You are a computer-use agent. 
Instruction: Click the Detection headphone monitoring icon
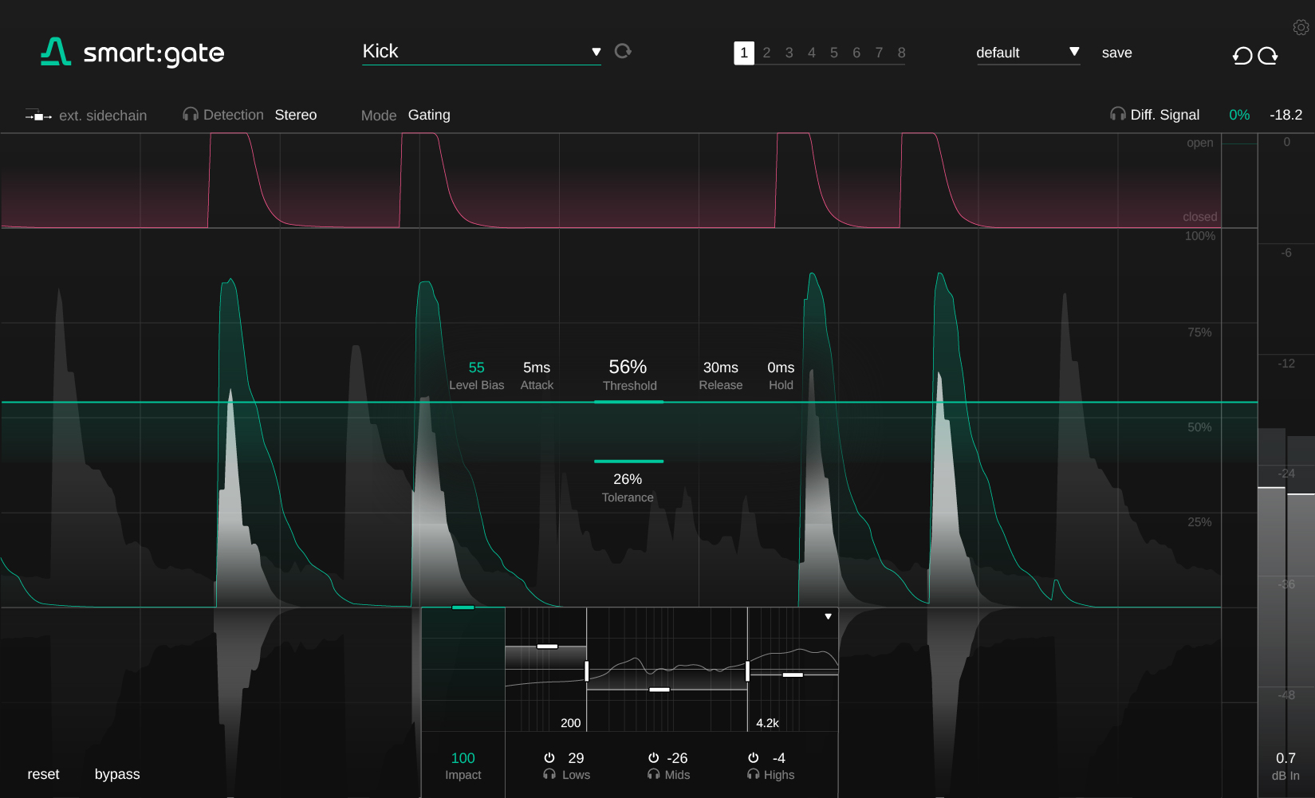pos(190,114)
